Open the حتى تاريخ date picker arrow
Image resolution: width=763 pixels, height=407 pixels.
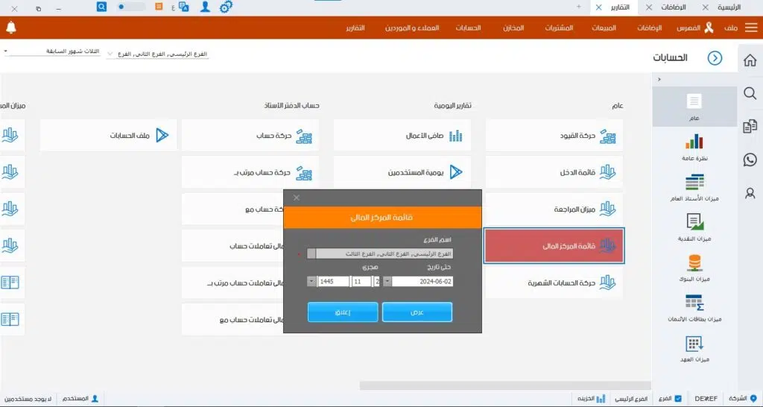click(387, 281)
